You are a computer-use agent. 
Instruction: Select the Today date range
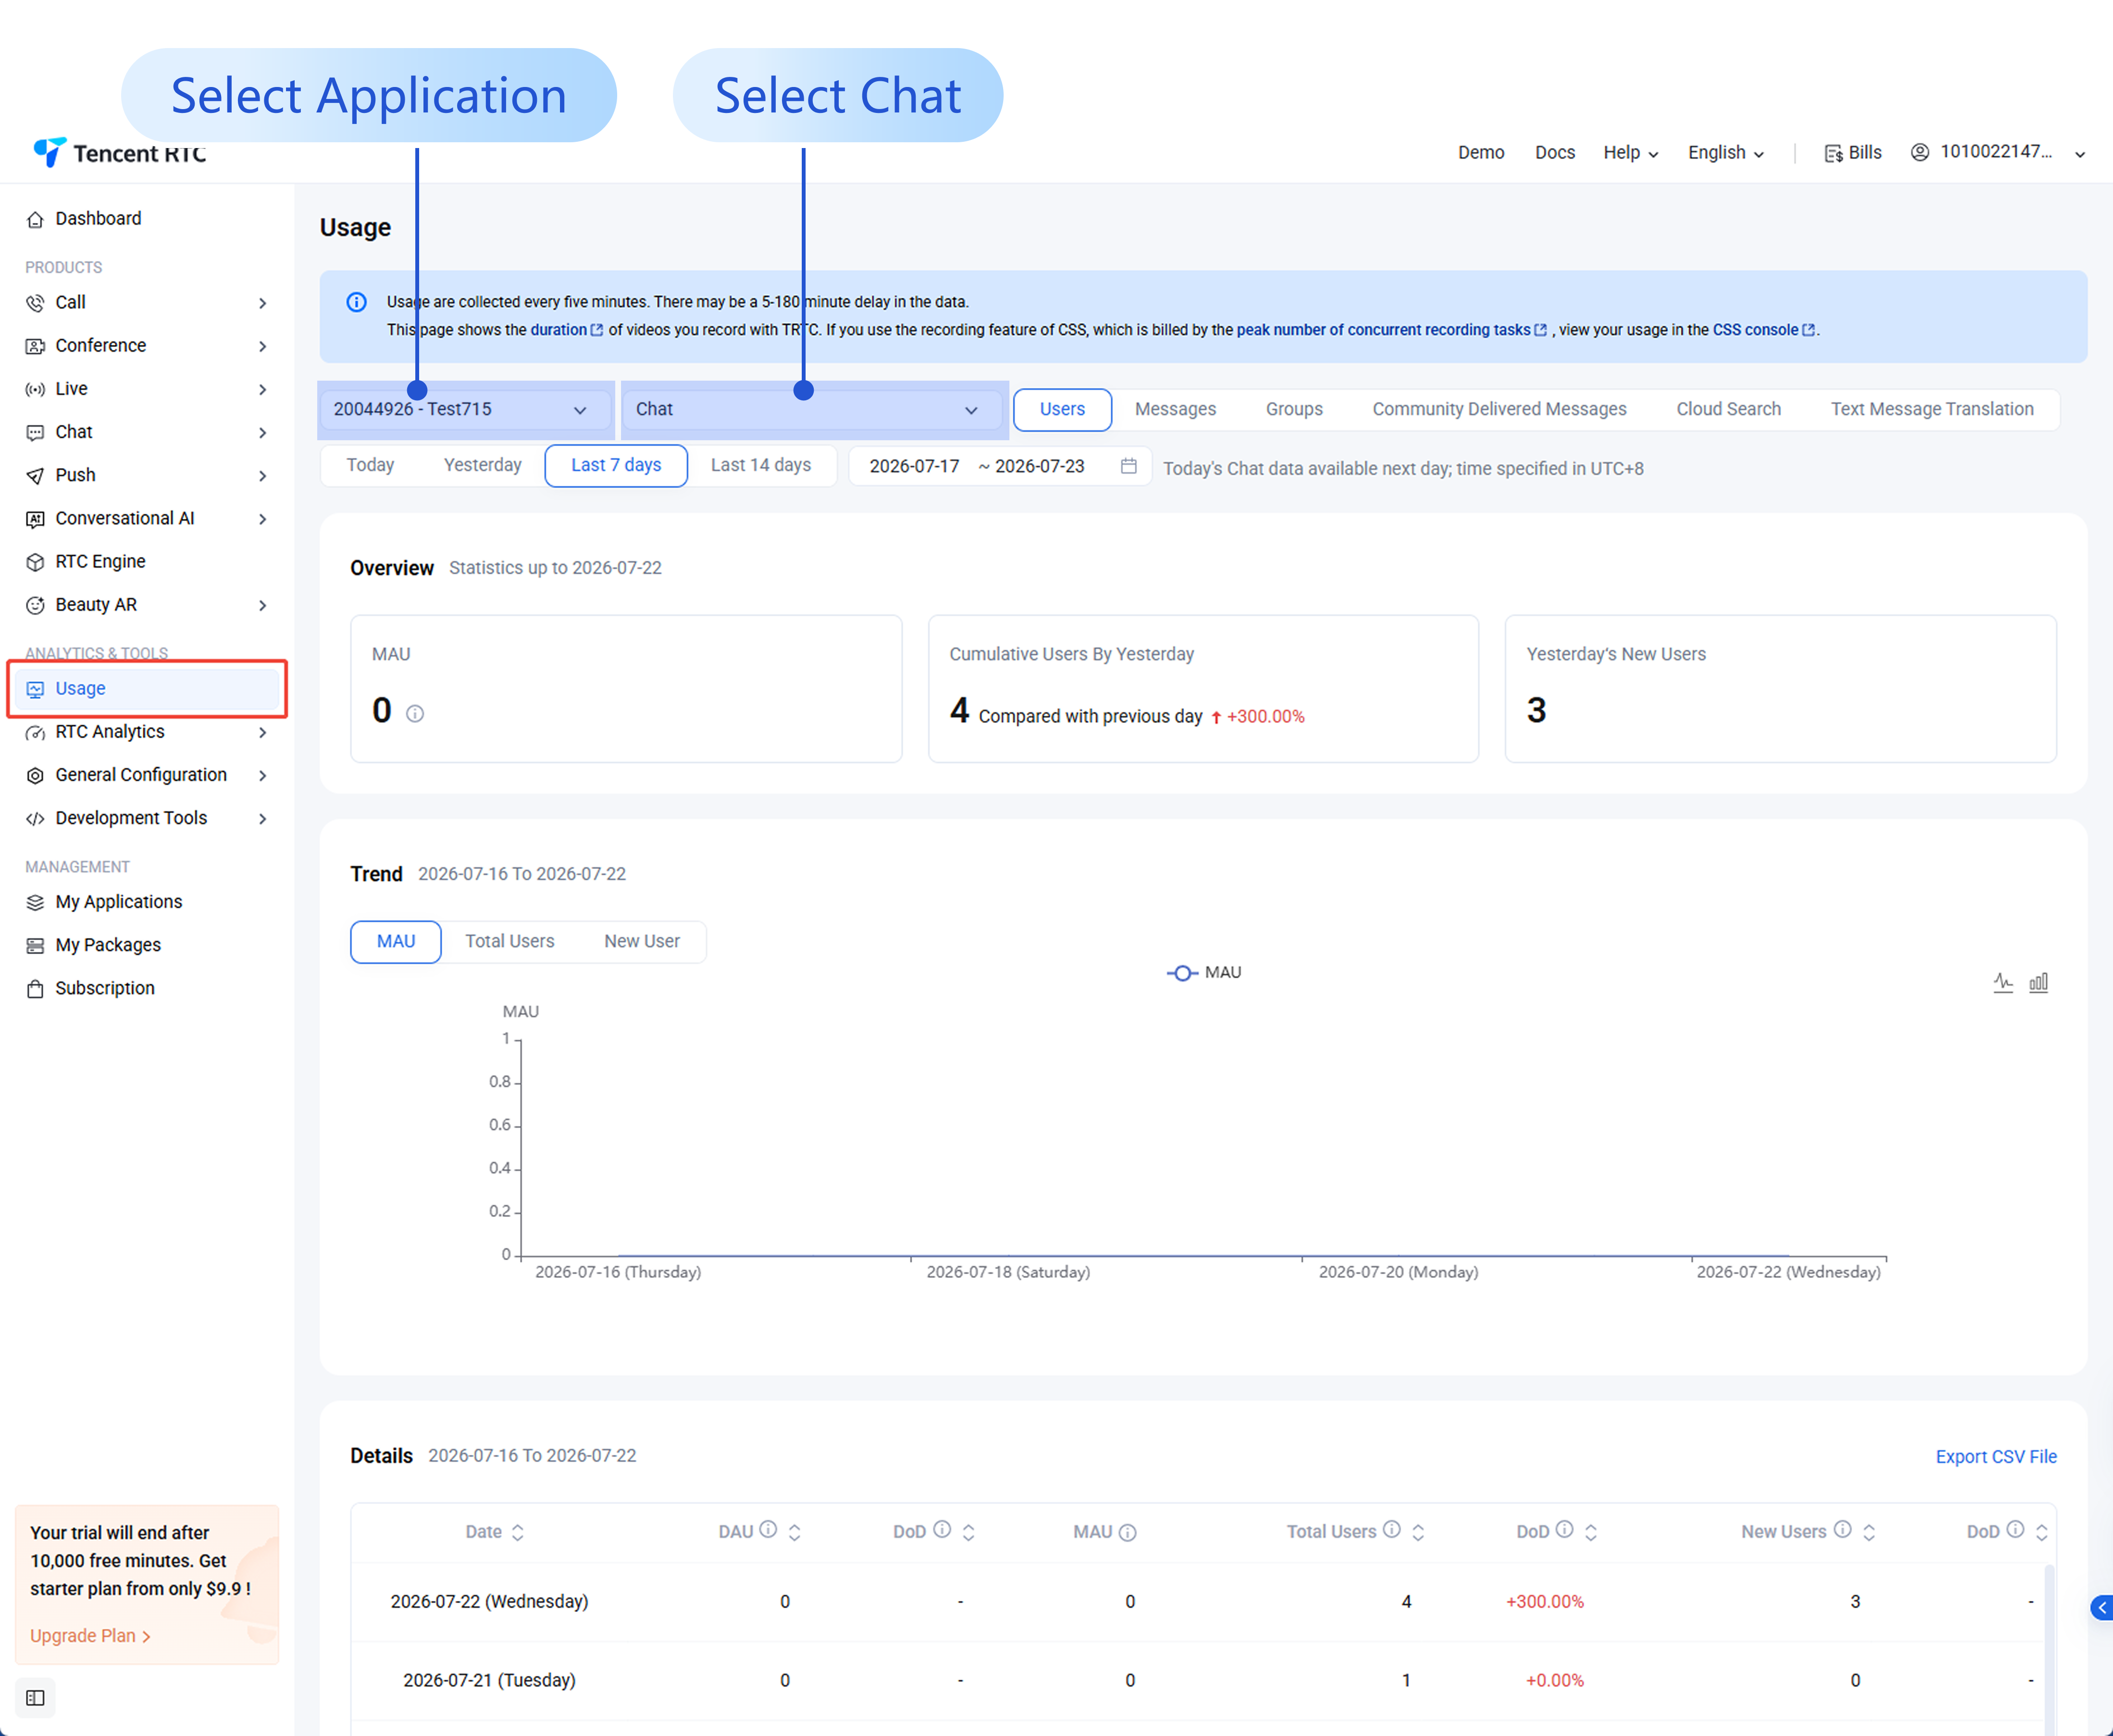(x=370, y=465)
